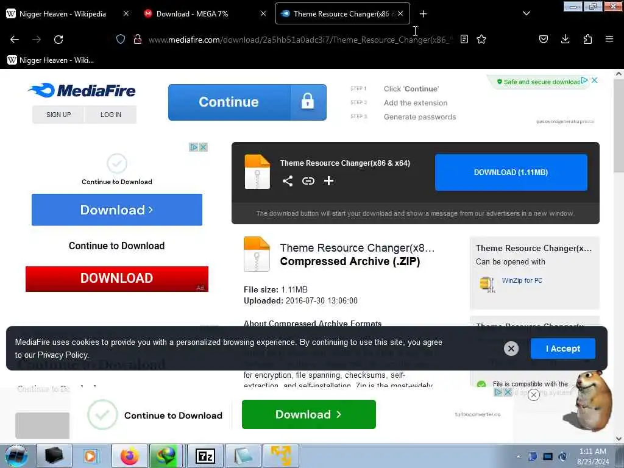Open a new tab with plus button
The width and height of the screenshot is (624, 468).
point(423,14)
